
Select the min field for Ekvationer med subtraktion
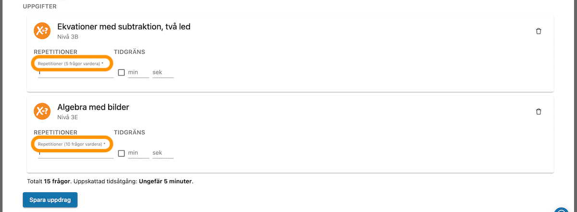click(x=138, y=73)
